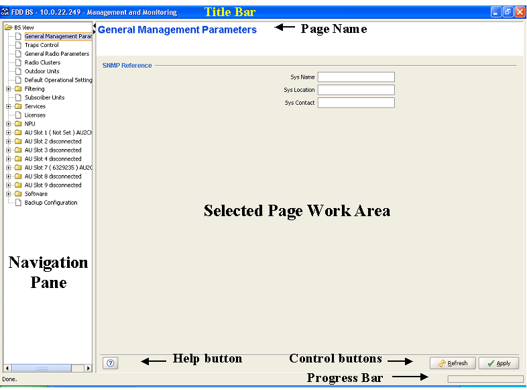Click the navigation pane horizontal scrollbar thumb
The height and width of the screenshot is (390, 527).
coord(42,369)
